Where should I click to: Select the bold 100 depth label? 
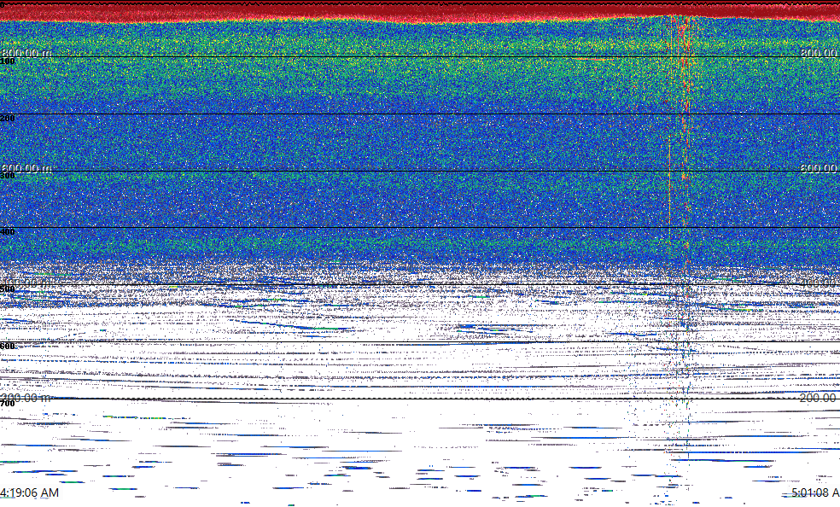pyautogui.click(x=8, y=61)
